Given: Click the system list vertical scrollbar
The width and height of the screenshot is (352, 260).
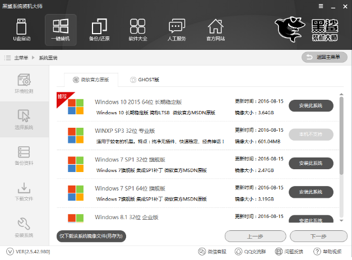Looking at the screenshot, I should click(342, 134).
